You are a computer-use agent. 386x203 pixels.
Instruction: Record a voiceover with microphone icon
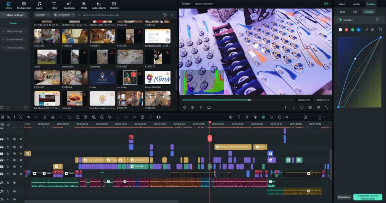(247, 117)
